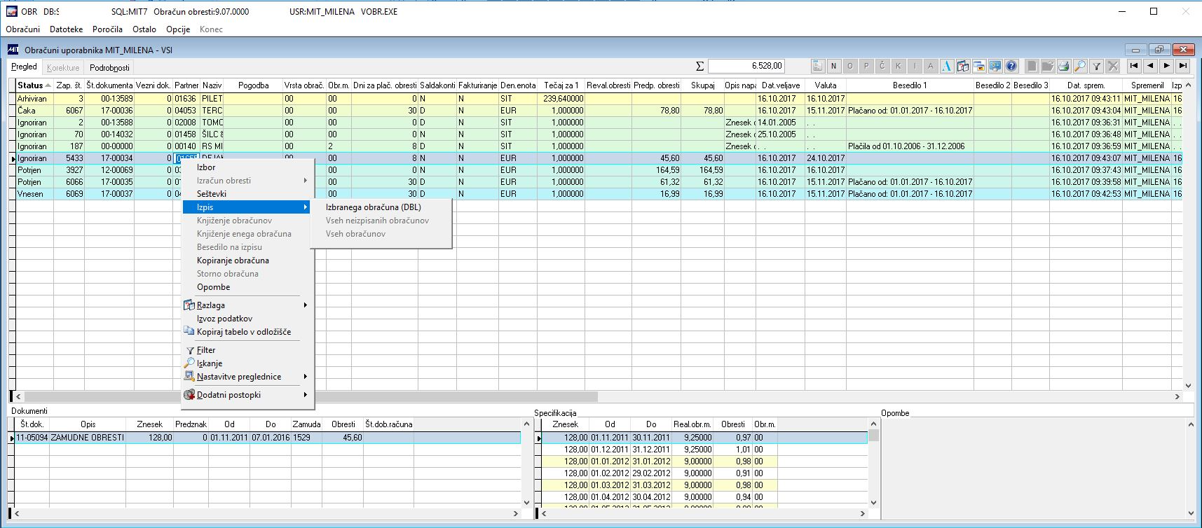
Task: Click the print icon in the toolbar
Action: [1064, 67]
